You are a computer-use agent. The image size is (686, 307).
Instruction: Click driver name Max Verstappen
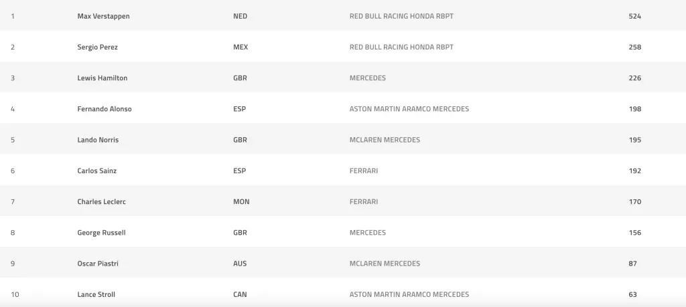[103, 16]
